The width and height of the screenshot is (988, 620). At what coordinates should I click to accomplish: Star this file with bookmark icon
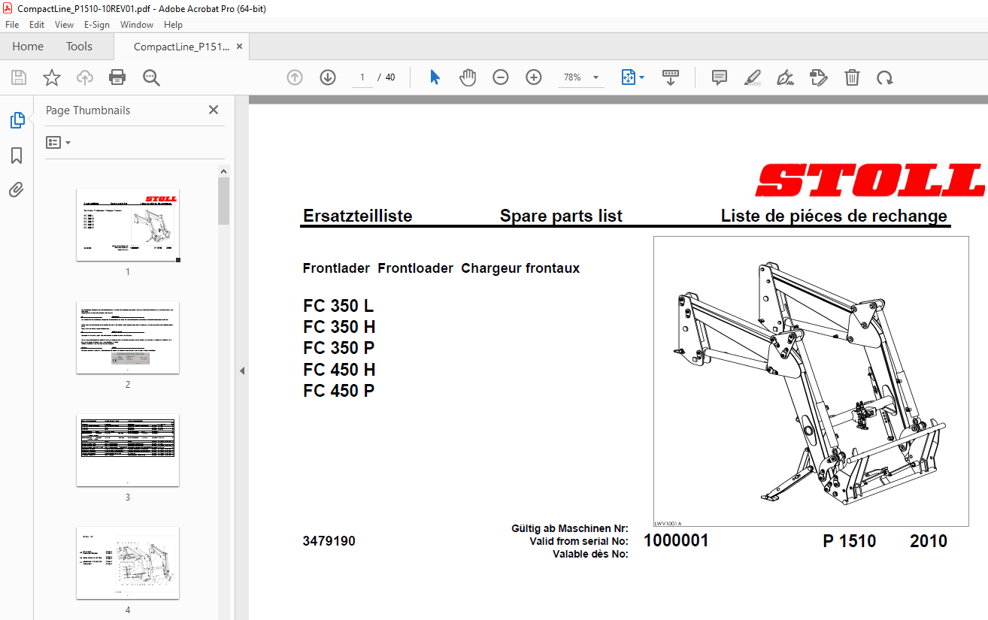tap(52, 77)
